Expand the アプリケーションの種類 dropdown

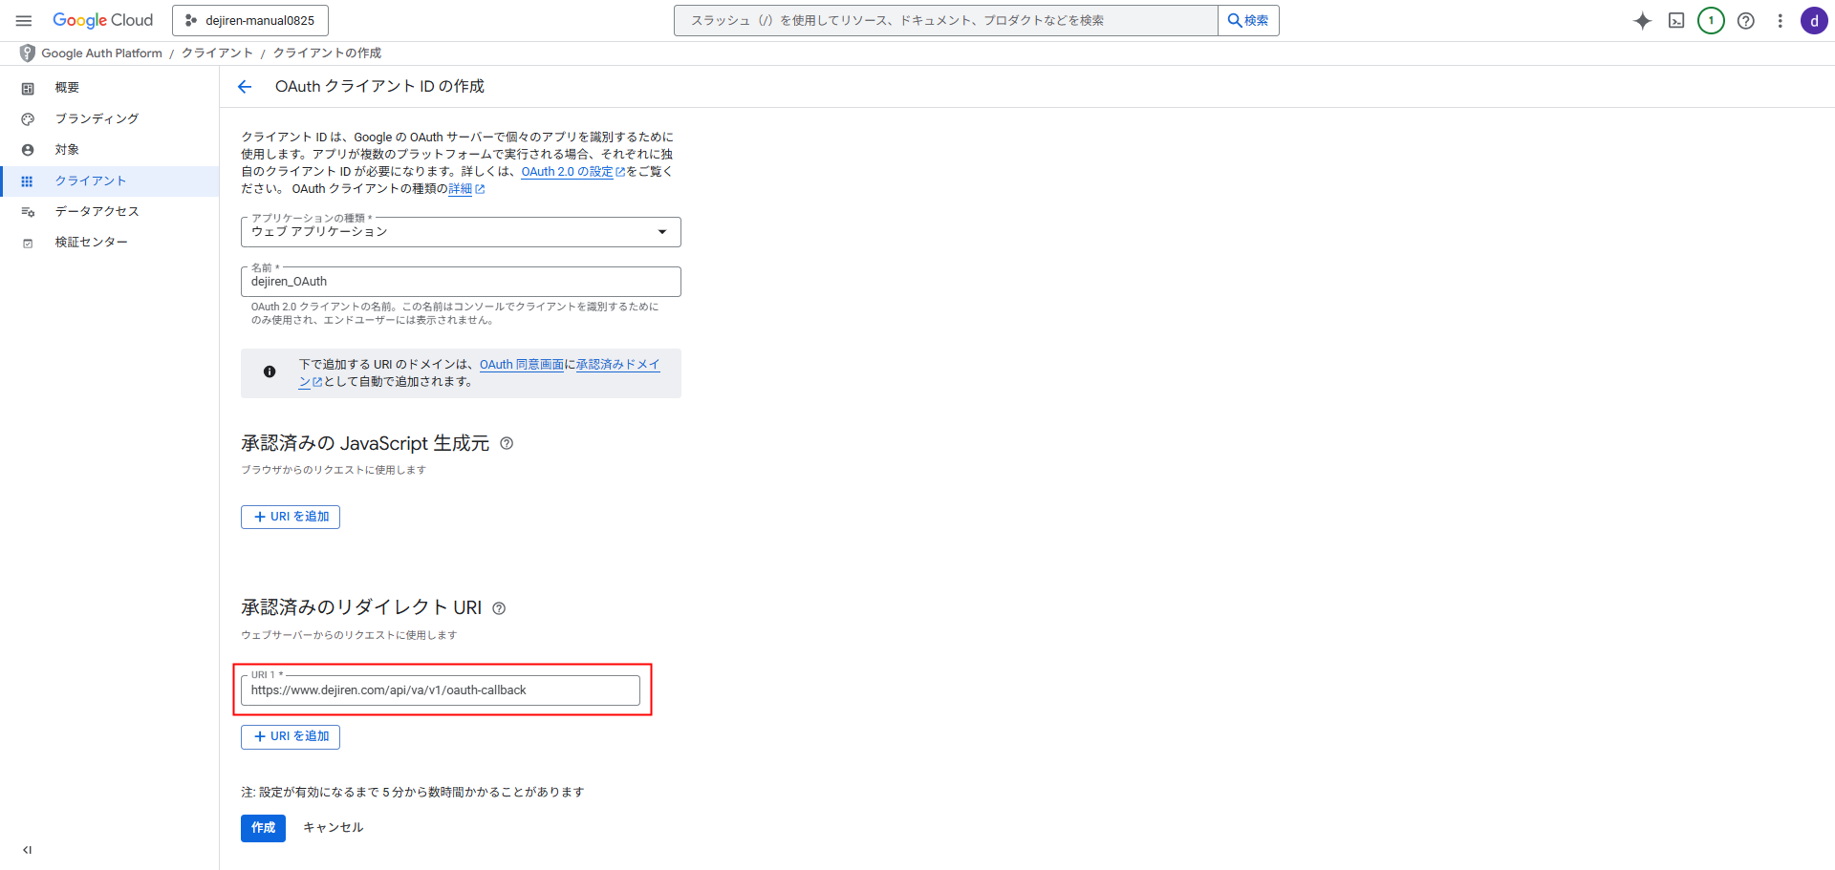(461, 232)
